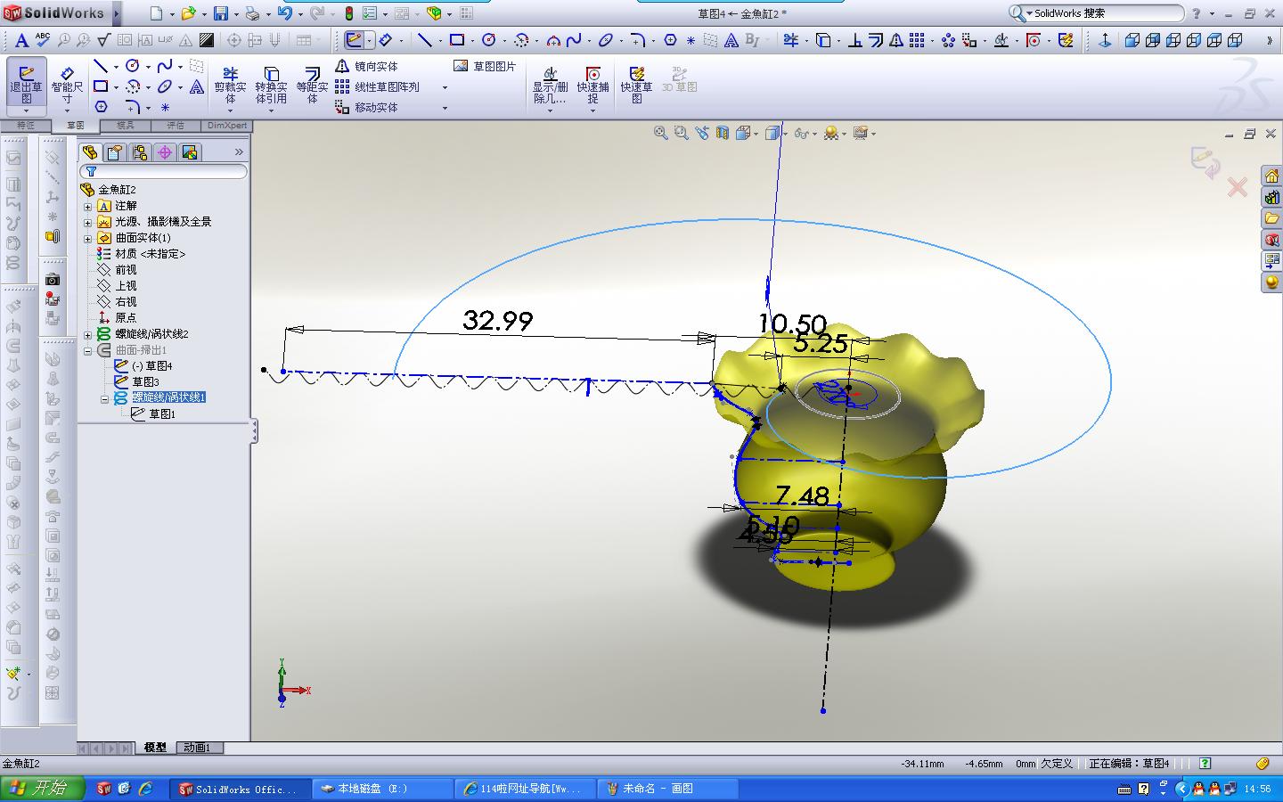This screenshot has height=802, width=1283.
Task: Select the sketch text A tool
Action: tap(196, 86)
